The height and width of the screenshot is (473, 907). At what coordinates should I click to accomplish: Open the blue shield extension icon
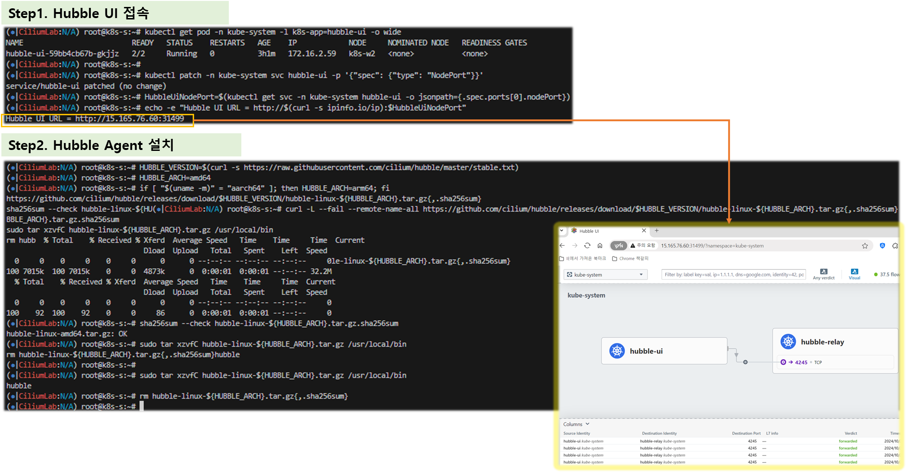tap(882, 246)
